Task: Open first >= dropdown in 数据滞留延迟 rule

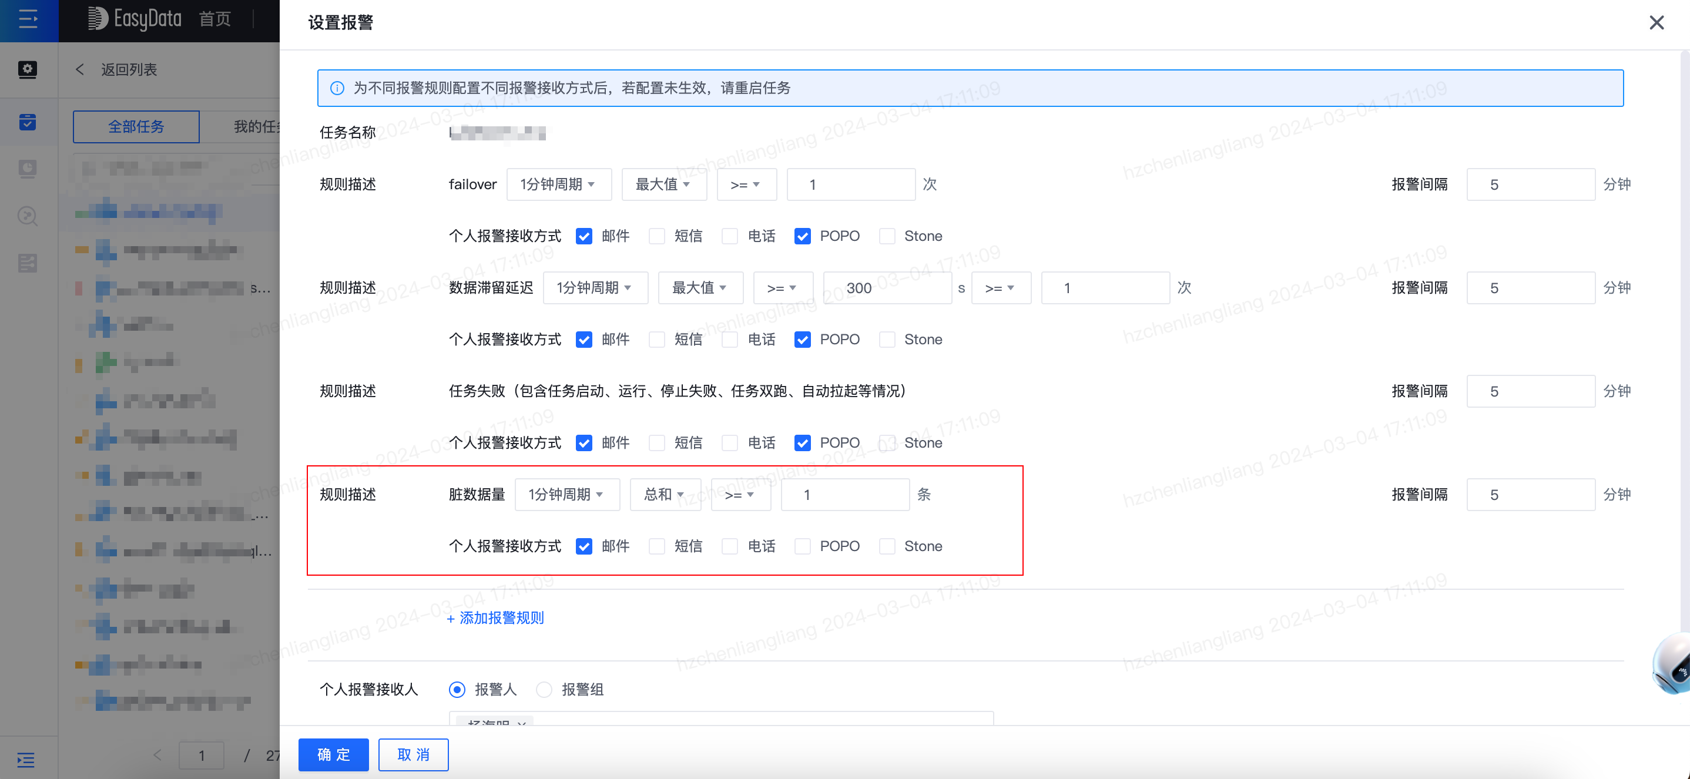Action: [783, 288]
